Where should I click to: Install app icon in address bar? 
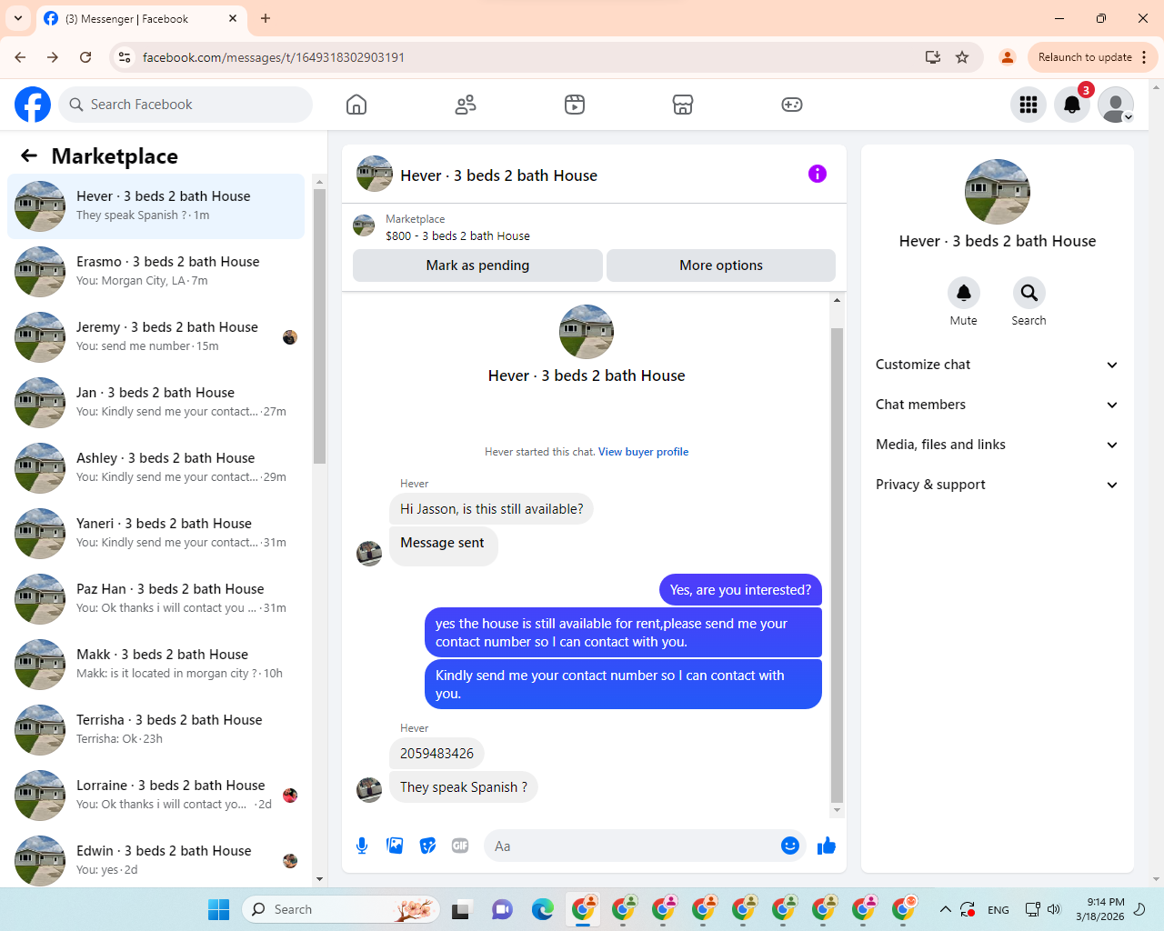point(933,57)
